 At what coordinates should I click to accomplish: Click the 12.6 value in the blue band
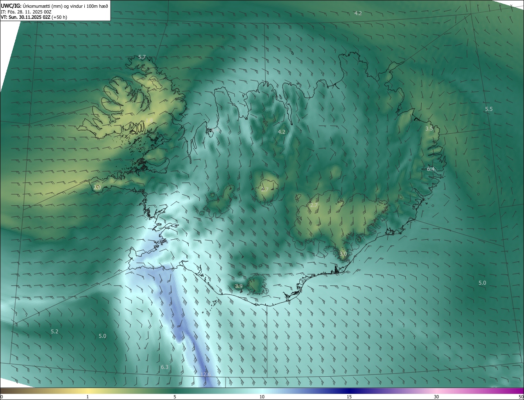[x=206, y=374]
